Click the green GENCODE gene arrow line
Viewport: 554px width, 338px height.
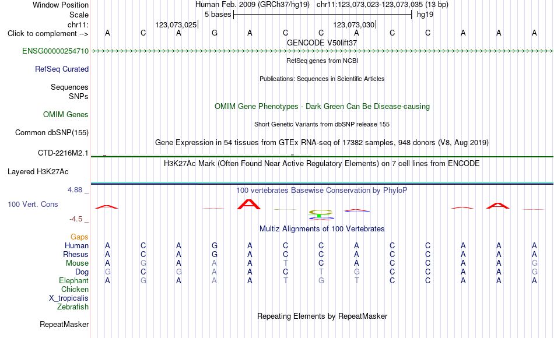pos(322,51)
